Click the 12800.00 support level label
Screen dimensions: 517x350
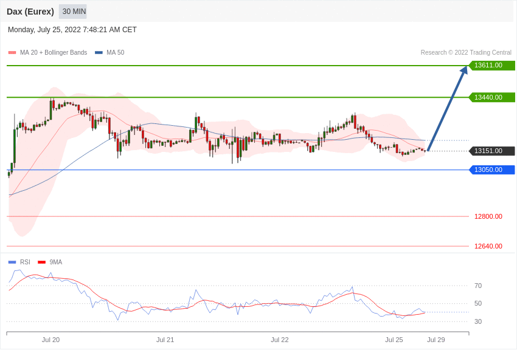click(488, 216)
